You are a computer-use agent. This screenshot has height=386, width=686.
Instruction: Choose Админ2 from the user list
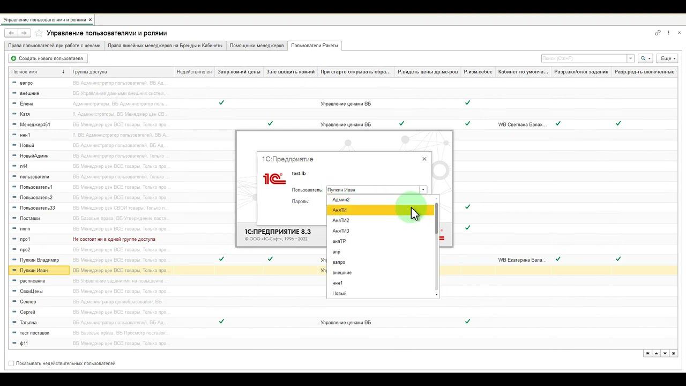click(381, 200)
